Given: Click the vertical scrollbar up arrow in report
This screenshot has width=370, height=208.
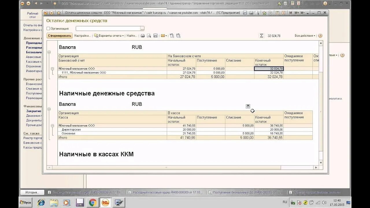Looking at the screenshot, I should coord(321,43).
